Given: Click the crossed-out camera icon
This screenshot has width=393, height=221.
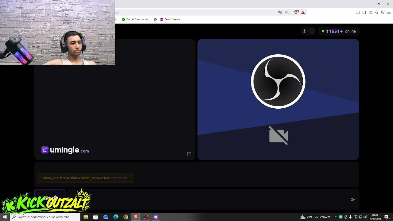Looking at the screenshot, I should point(278,135).
